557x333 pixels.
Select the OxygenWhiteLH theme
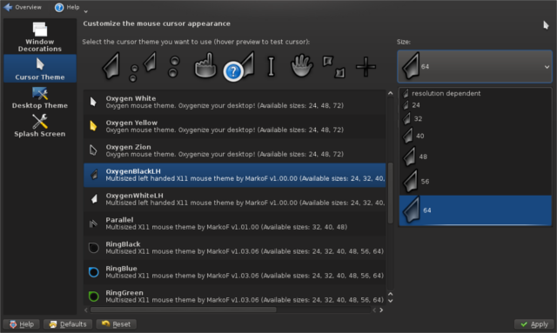coord(234,199)
